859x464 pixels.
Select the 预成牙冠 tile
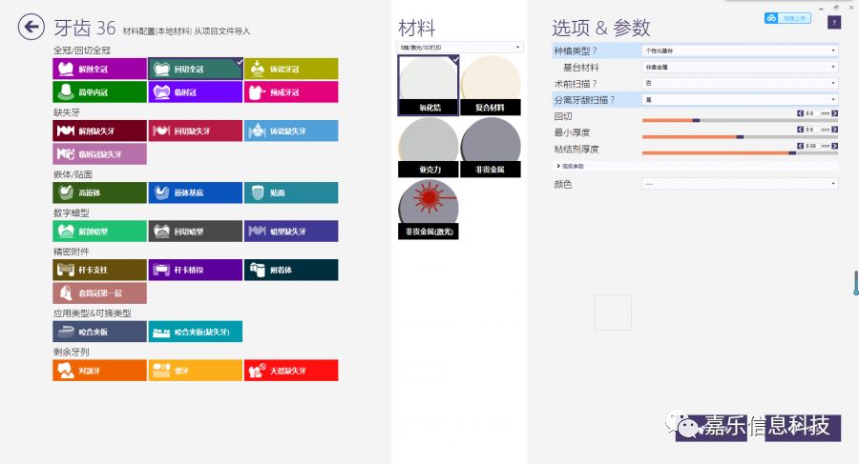(291, 91)
